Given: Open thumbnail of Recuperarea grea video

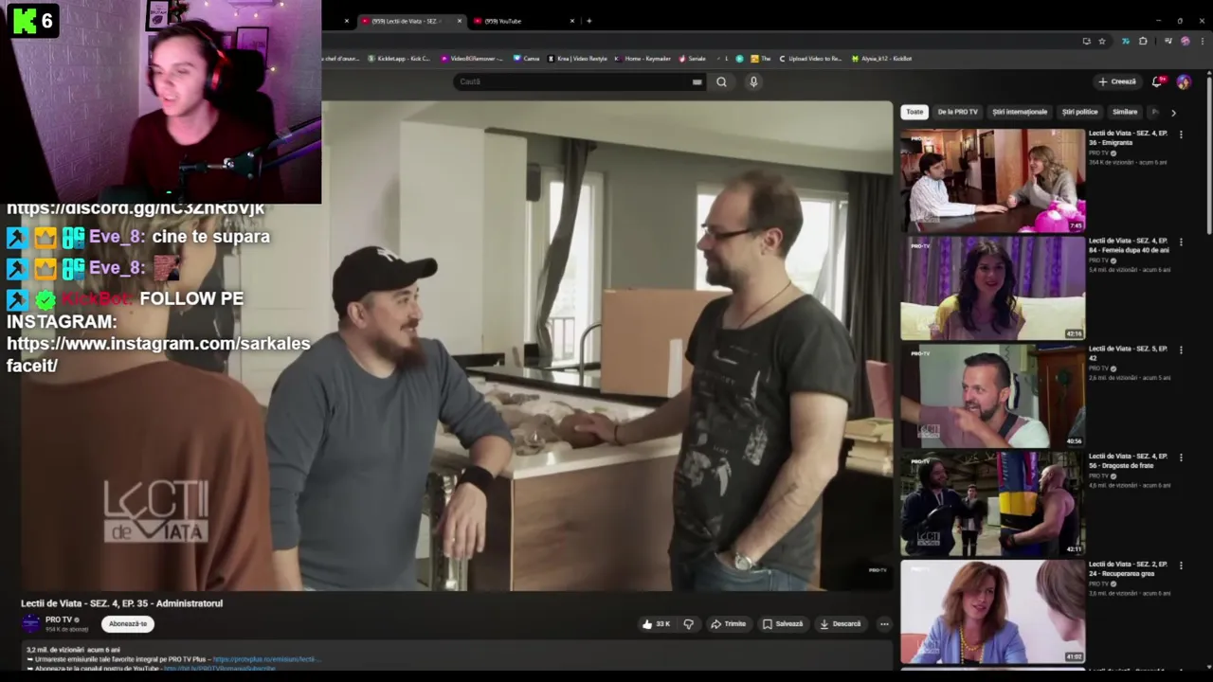Looking at the screenshot, I should pyautogui.click(x=992, y=612).
